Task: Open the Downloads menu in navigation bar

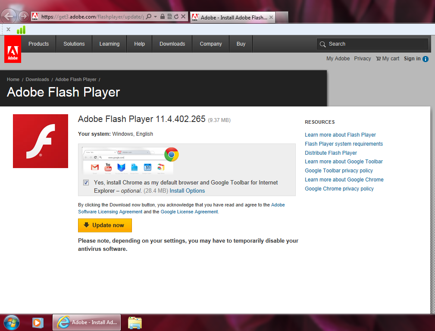Action: (172, 44)
